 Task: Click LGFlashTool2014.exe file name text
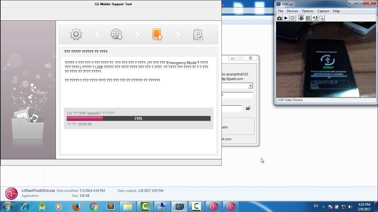coord(38,191)
